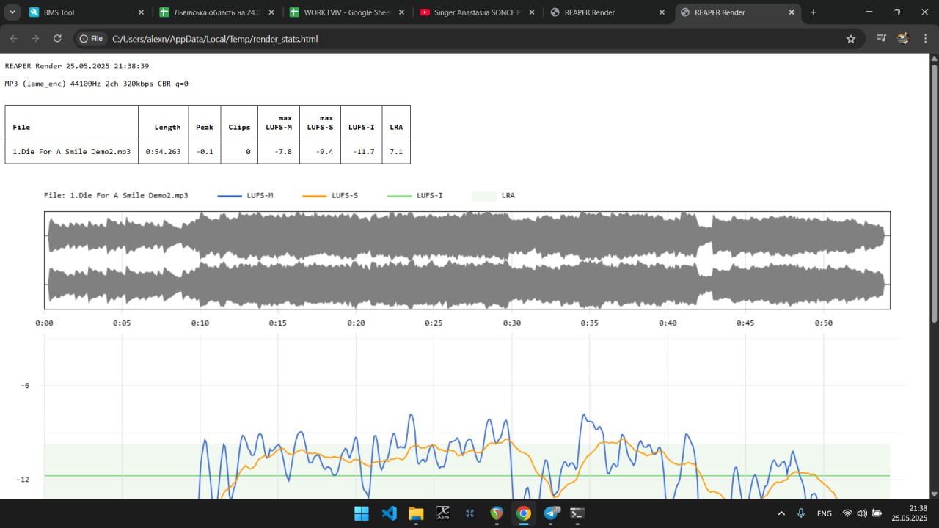939x528 pixels.
Task: Open the Chrome profile avatar
Action: point(903,39)
